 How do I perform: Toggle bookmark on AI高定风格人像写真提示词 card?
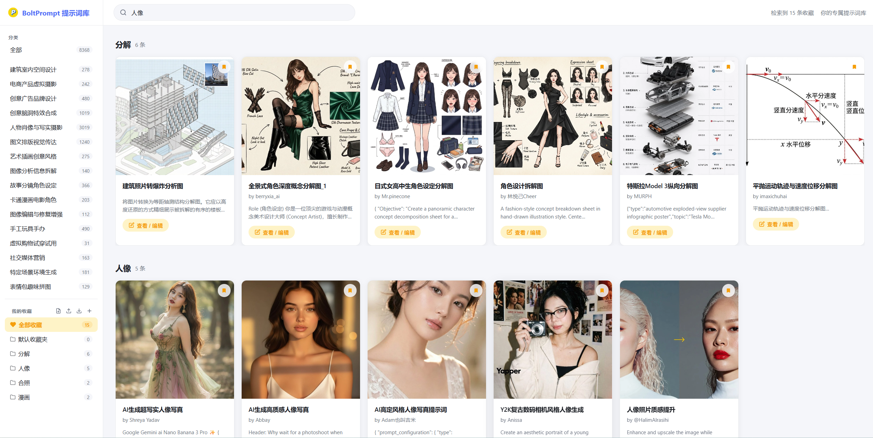click(x=476, y=291)
